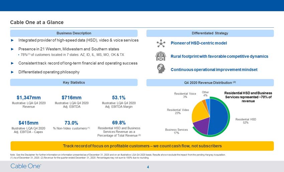Click the network nodes icon beside HSD-centric model
The width and height of the screenshot is (284, 172).
[x=161, y=43]
